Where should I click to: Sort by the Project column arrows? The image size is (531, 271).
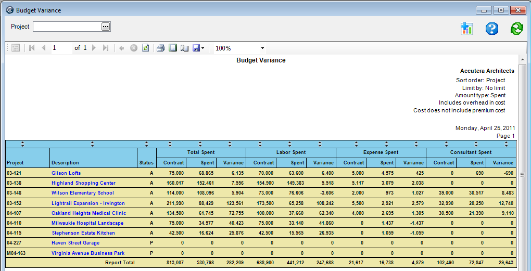click(x=22, y=144)
